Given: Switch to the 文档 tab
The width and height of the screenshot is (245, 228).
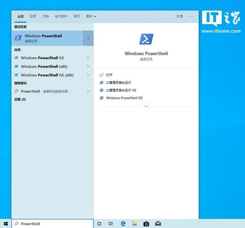Looking at the screenshot, I should pyautogui.click(x=45, y=16).
